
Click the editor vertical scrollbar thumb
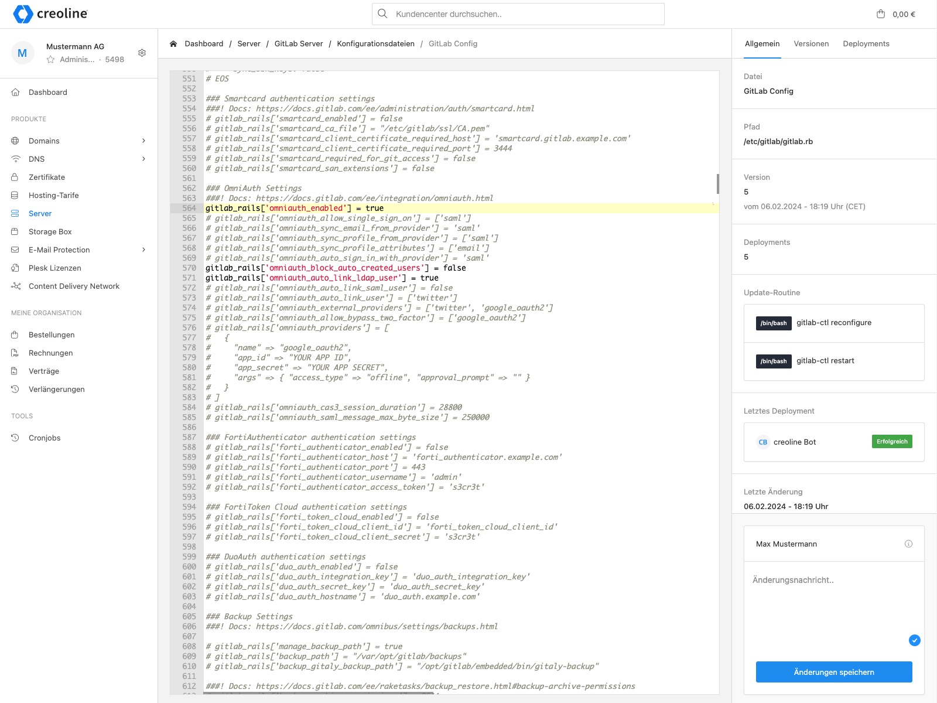coord(717,183)
